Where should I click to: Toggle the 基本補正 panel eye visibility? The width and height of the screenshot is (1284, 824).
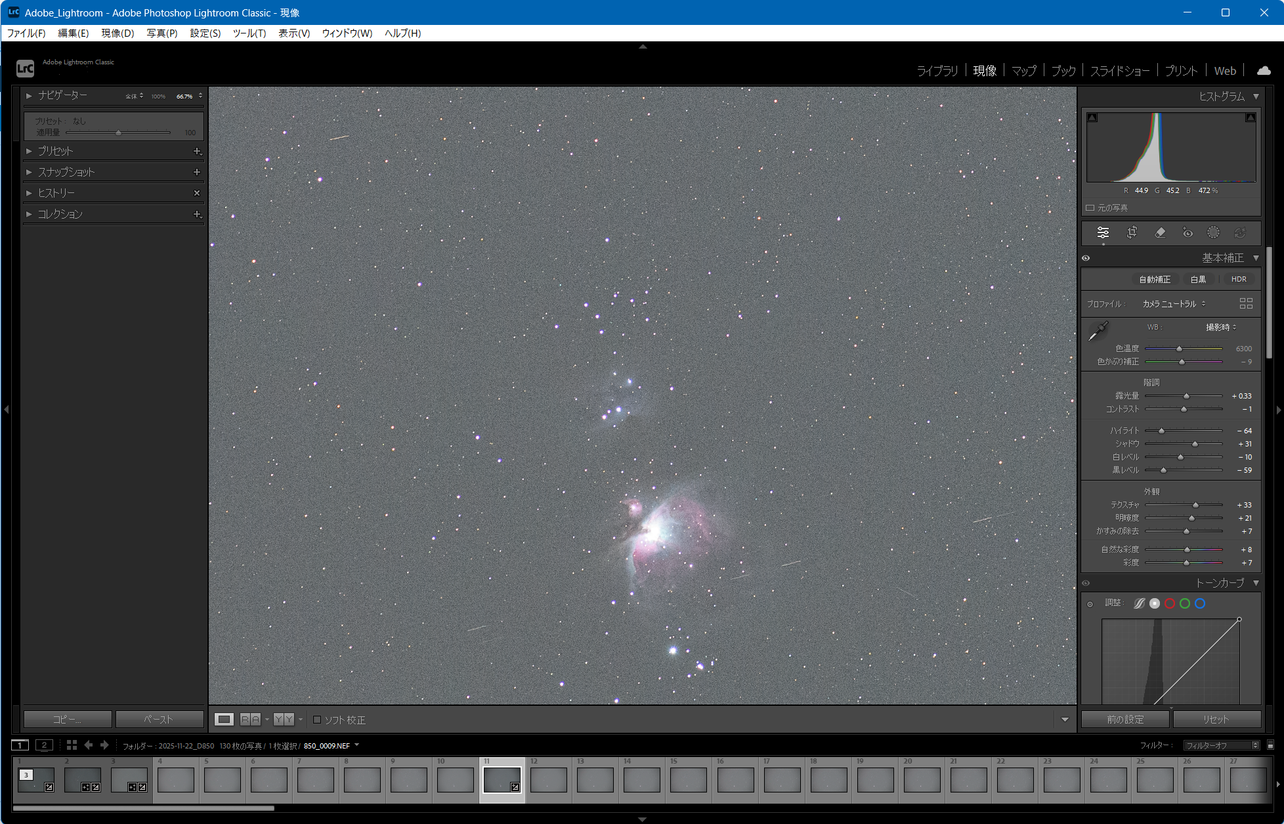(1086, 258)
